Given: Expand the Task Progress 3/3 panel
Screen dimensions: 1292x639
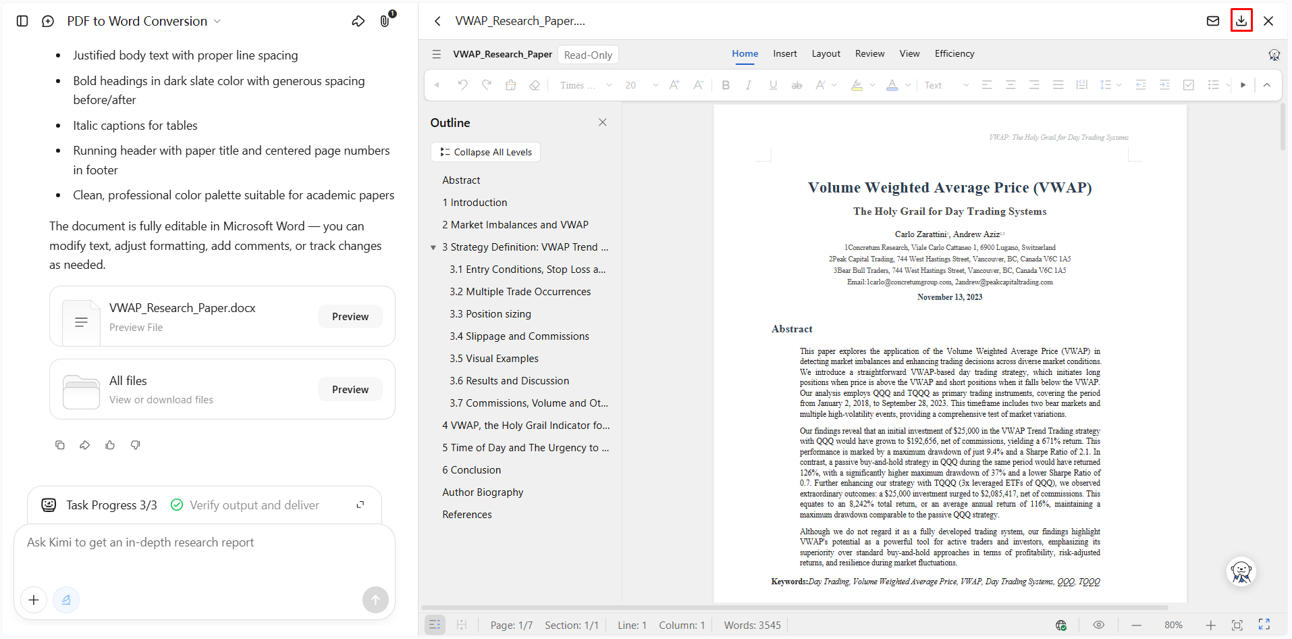Looking at the screenshot, I should [360, 505].
